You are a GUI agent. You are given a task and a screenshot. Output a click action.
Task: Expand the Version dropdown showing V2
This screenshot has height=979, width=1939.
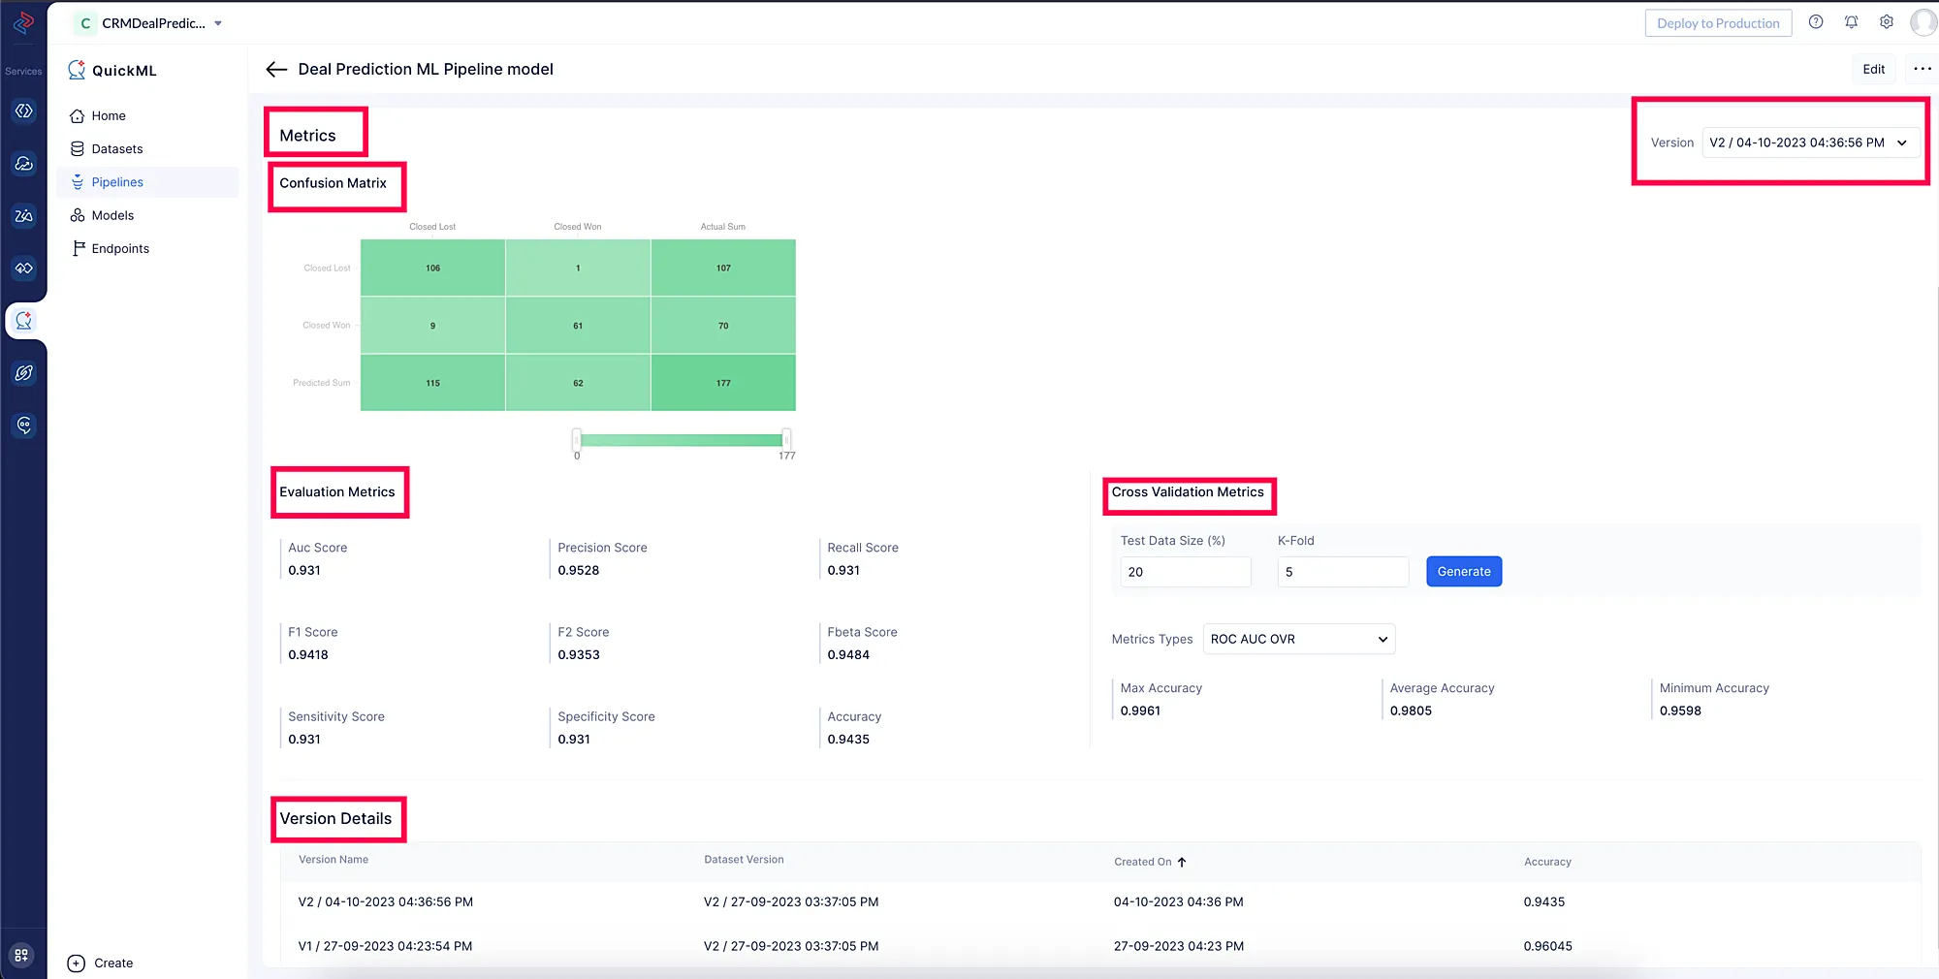point(1811,142)
